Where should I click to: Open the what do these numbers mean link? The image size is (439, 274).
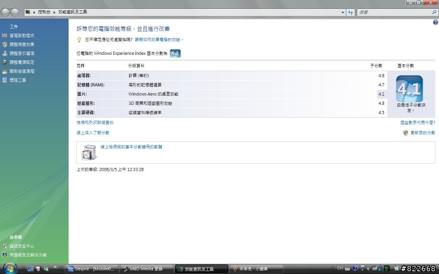(418, 123)
